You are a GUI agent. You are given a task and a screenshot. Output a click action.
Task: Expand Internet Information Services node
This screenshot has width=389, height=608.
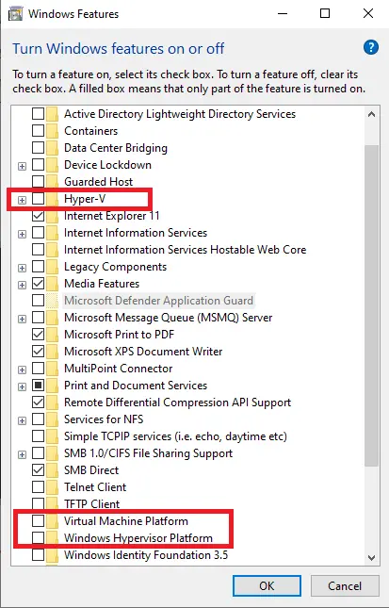(22, 234)
